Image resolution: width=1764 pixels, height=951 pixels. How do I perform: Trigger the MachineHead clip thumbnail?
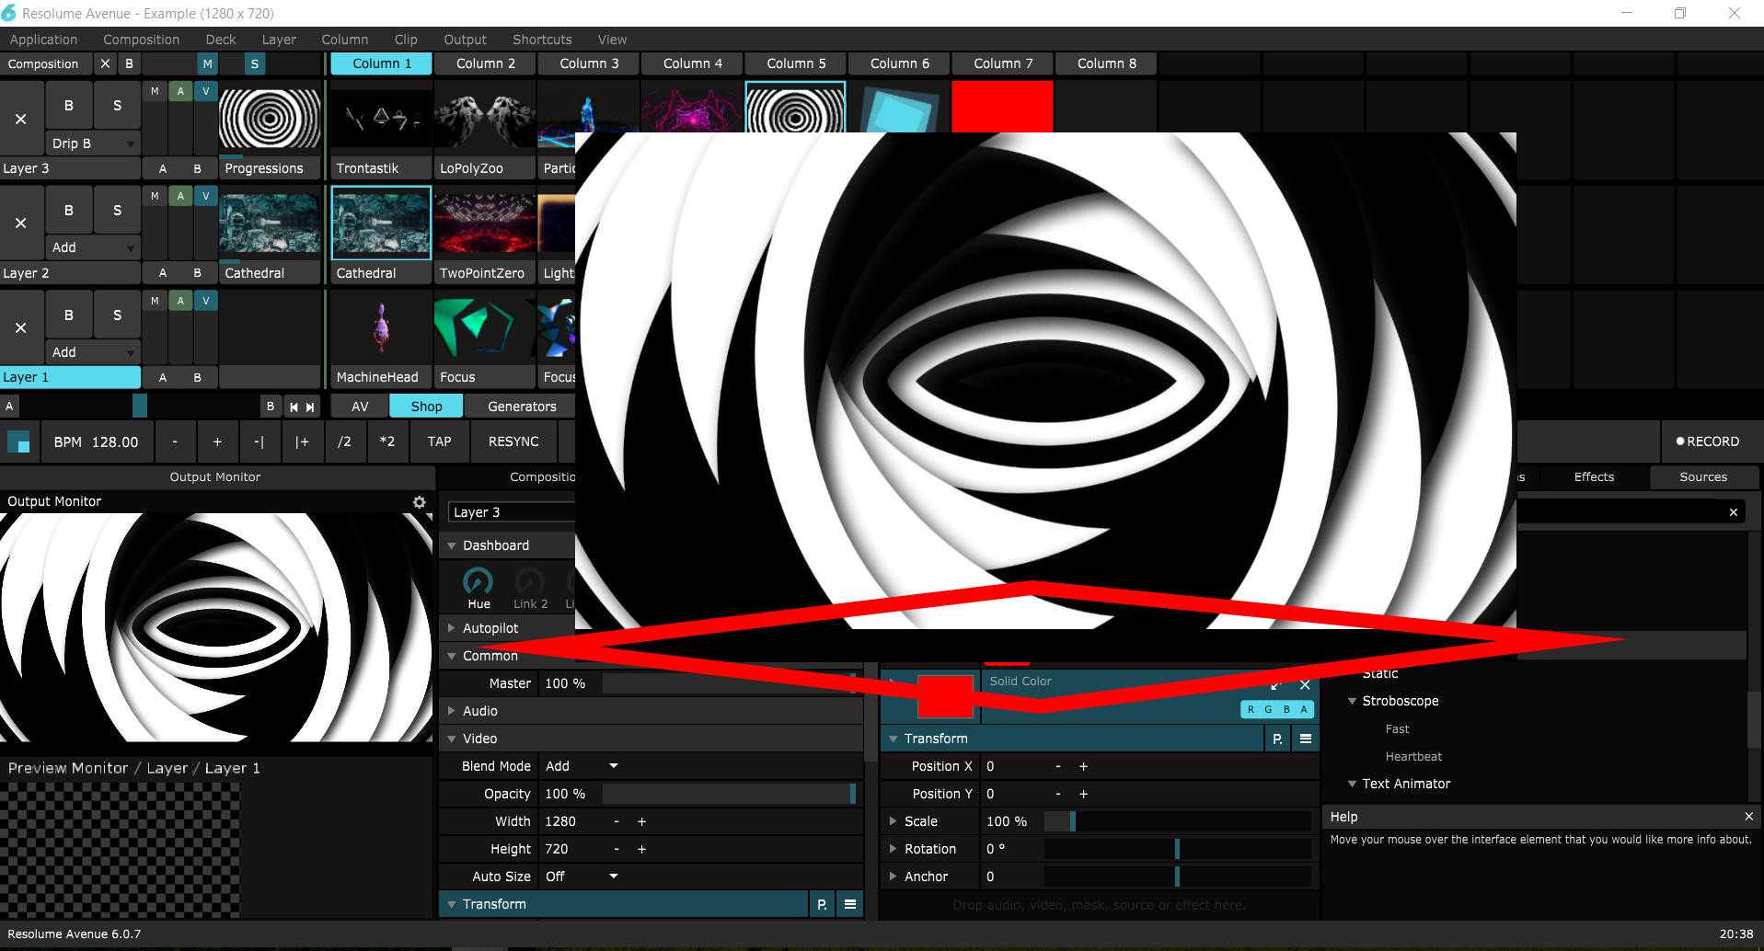[x=381, y=328]
